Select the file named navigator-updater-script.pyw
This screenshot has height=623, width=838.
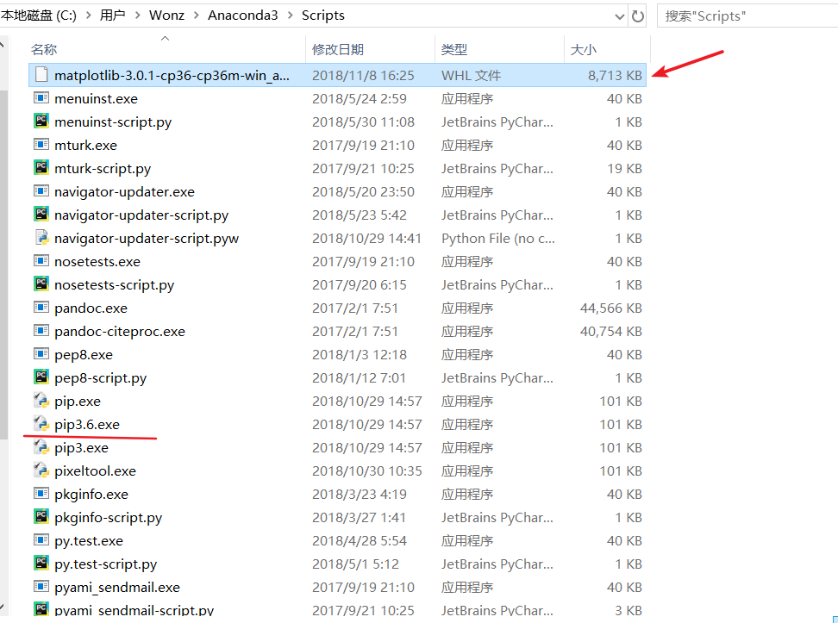(147, 239)
